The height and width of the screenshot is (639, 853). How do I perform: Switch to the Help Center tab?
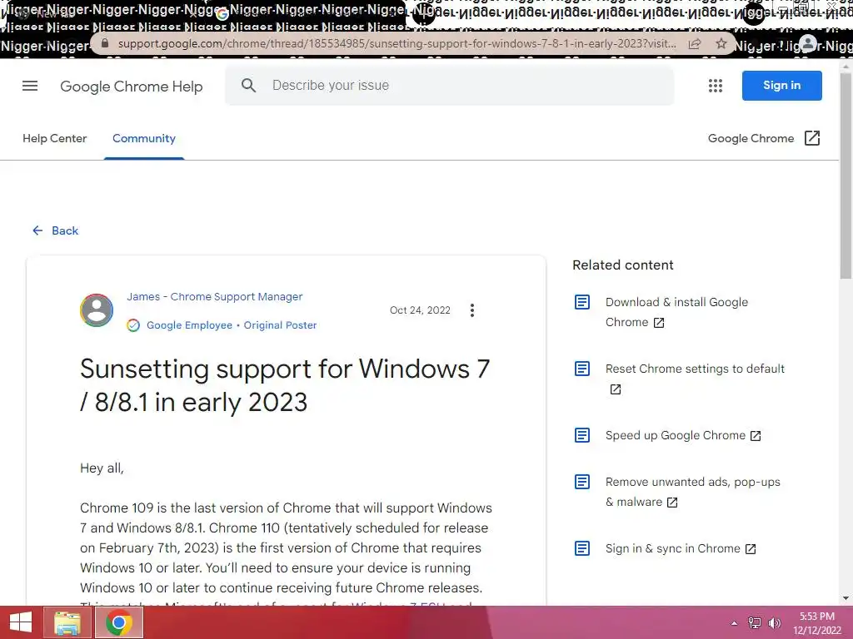tap(54, 139)
